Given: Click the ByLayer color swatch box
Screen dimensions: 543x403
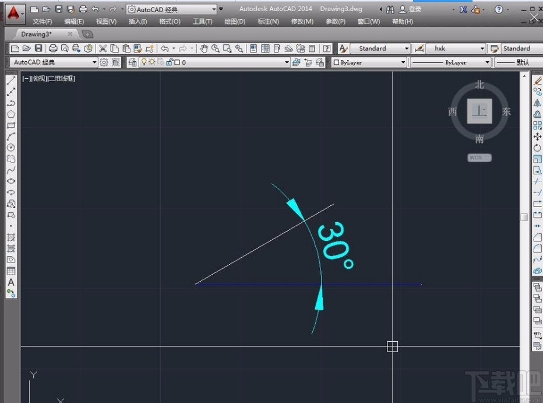Looking at the screenshot, I should click(x=336, y=62).
